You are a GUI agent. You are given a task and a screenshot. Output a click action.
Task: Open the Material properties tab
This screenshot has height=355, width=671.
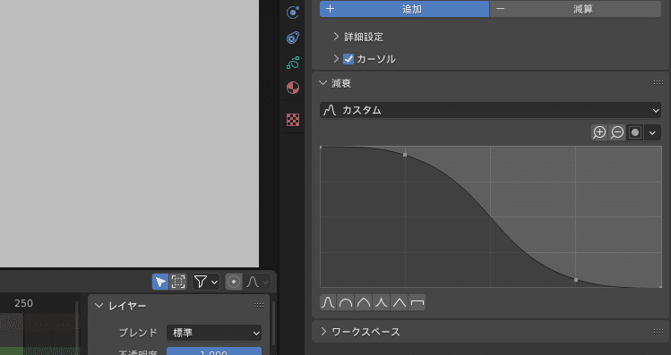coord(293,88)
